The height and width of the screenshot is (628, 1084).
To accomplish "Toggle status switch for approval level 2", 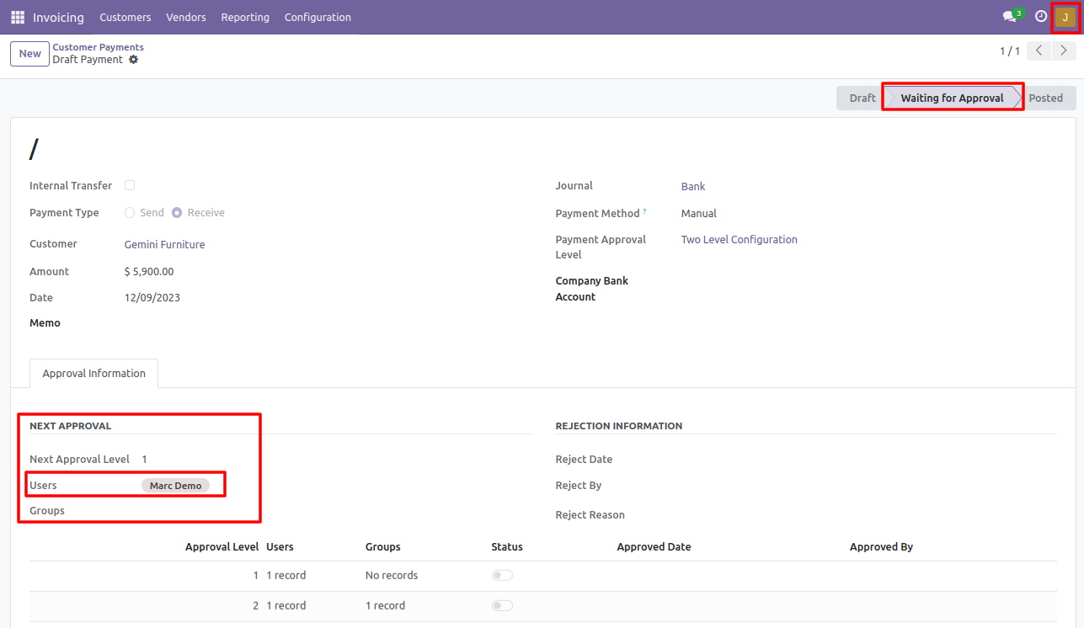I will [502, 606].
